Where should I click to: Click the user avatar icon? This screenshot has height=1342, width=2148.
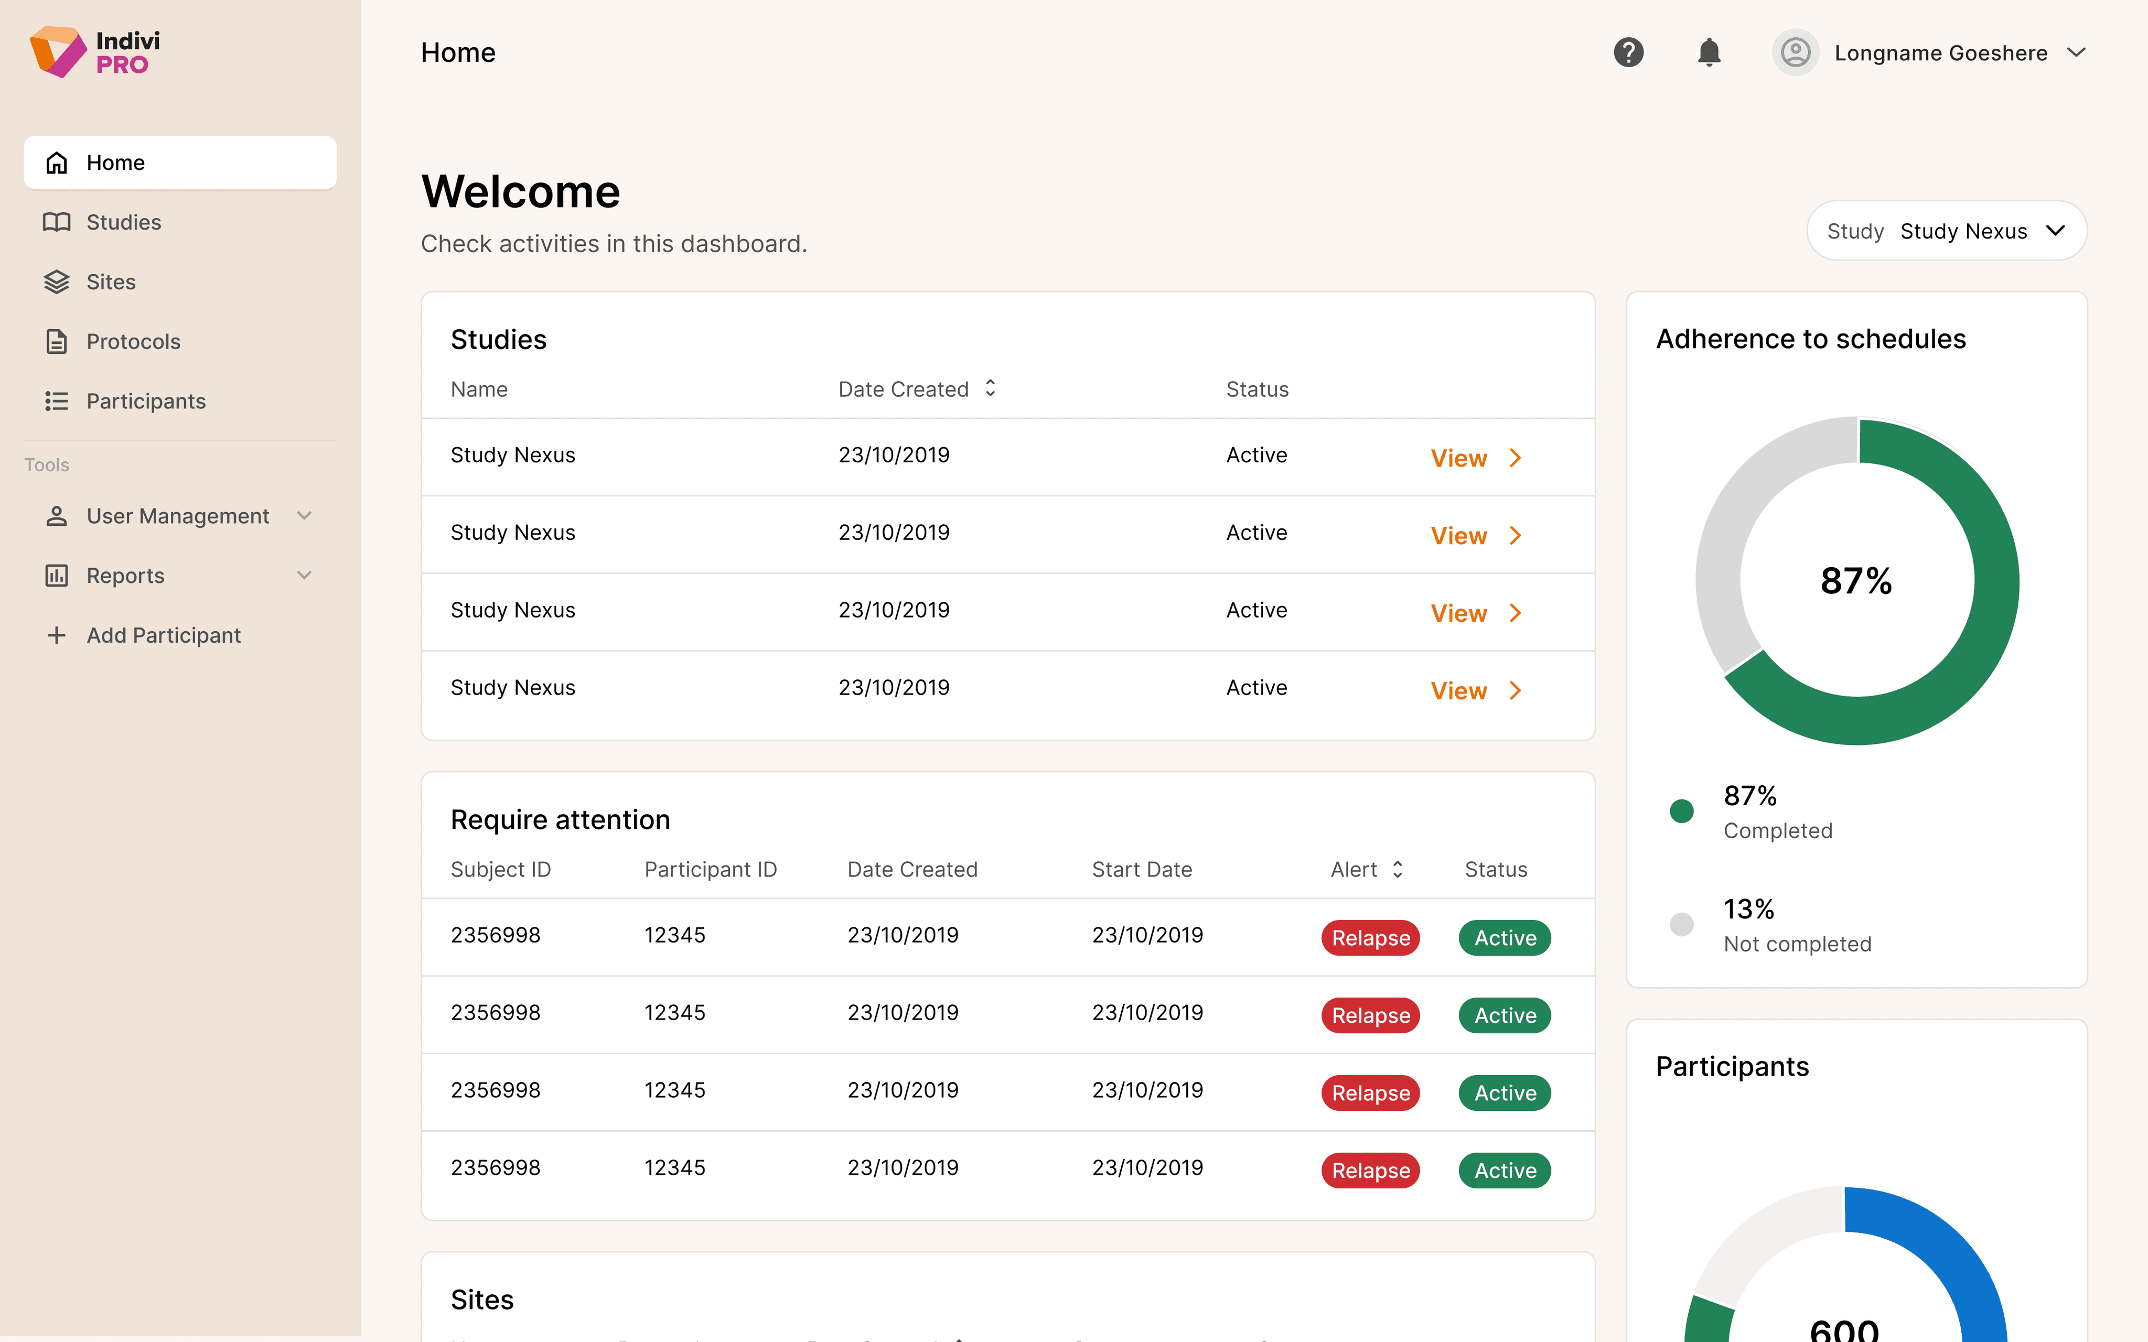(x=1795, y=52)
